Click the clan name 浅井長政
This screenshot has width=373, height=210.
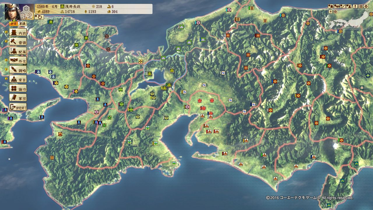73,6
